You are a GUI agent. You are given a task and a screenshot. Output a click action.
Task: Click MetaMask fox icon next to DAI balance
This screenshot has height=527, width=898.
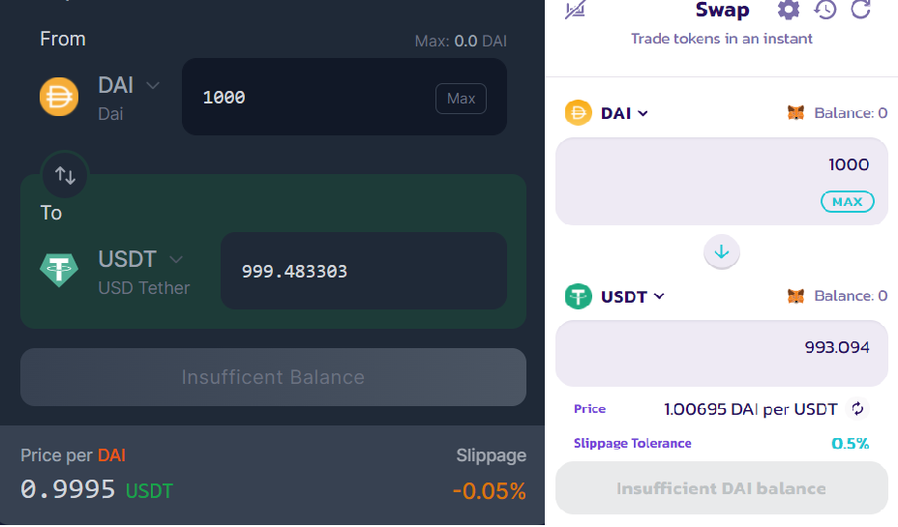(795, 113)
